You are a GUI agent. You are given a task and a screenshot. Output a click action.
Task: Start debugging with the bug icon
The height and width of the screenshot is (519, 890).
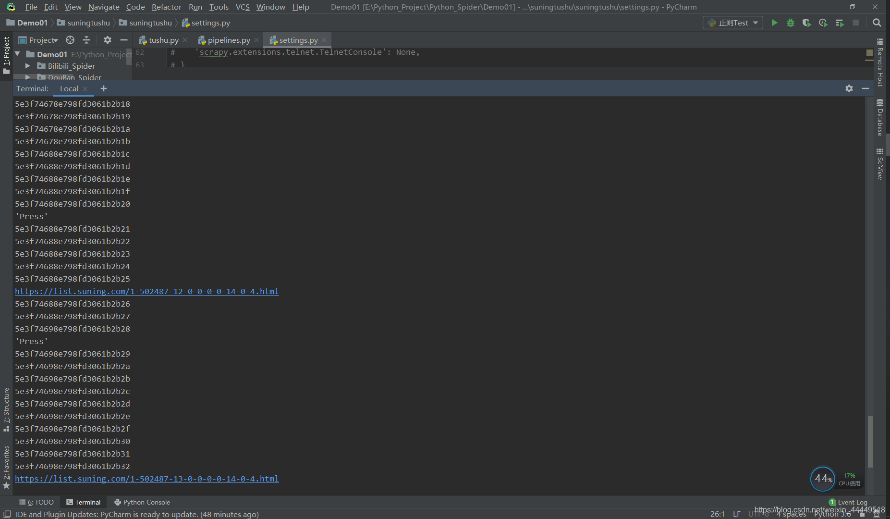tap(791, 23)
